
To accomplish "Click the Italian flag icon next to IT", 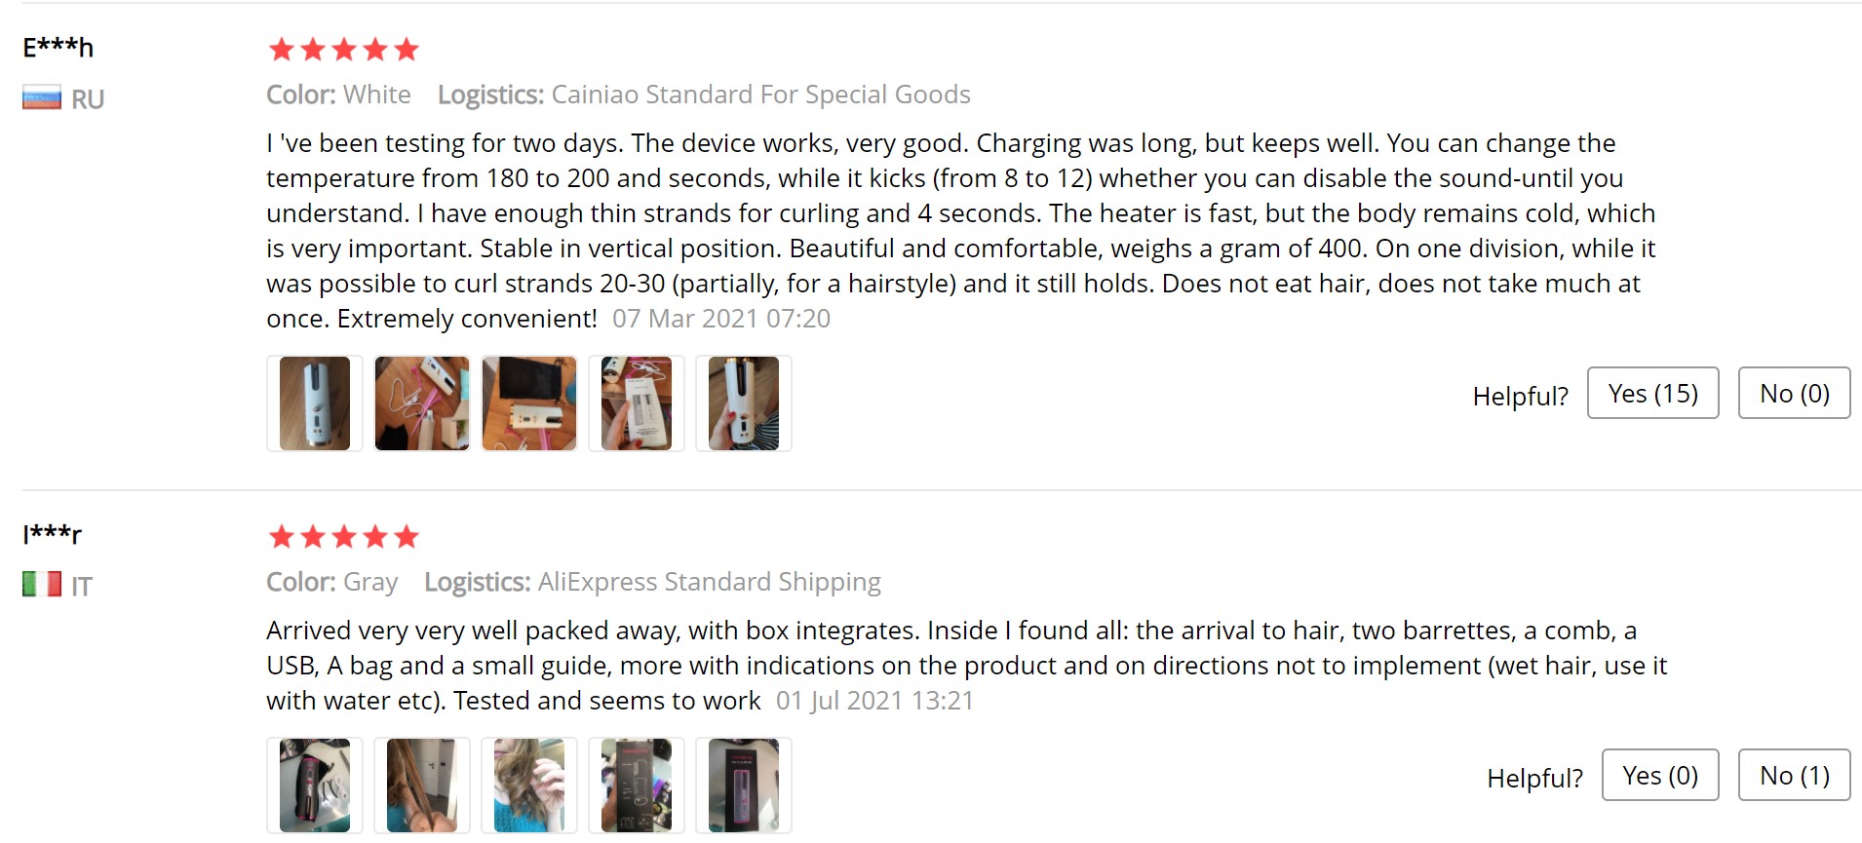I will pyautogui.click(x=42, y=585).
